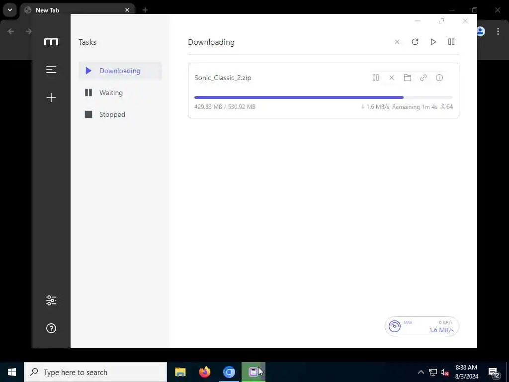Open Chrome three-dot menu
This screenshot has height=382, width=509.
498,31
